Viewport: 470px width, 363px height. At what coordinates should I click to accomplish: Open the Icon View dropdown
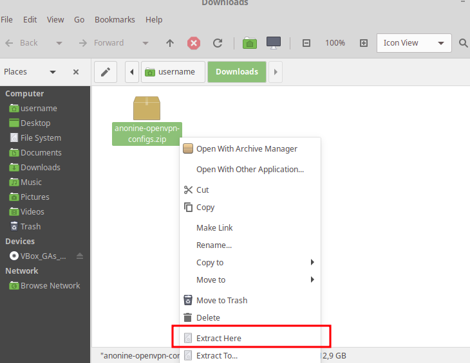pyautogui.click(x=414, y=43)
